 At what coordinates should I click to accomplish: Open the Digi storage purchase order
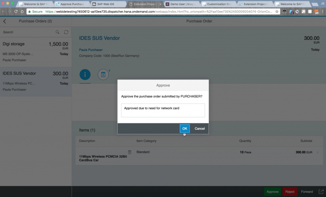[x=36, y=52]
